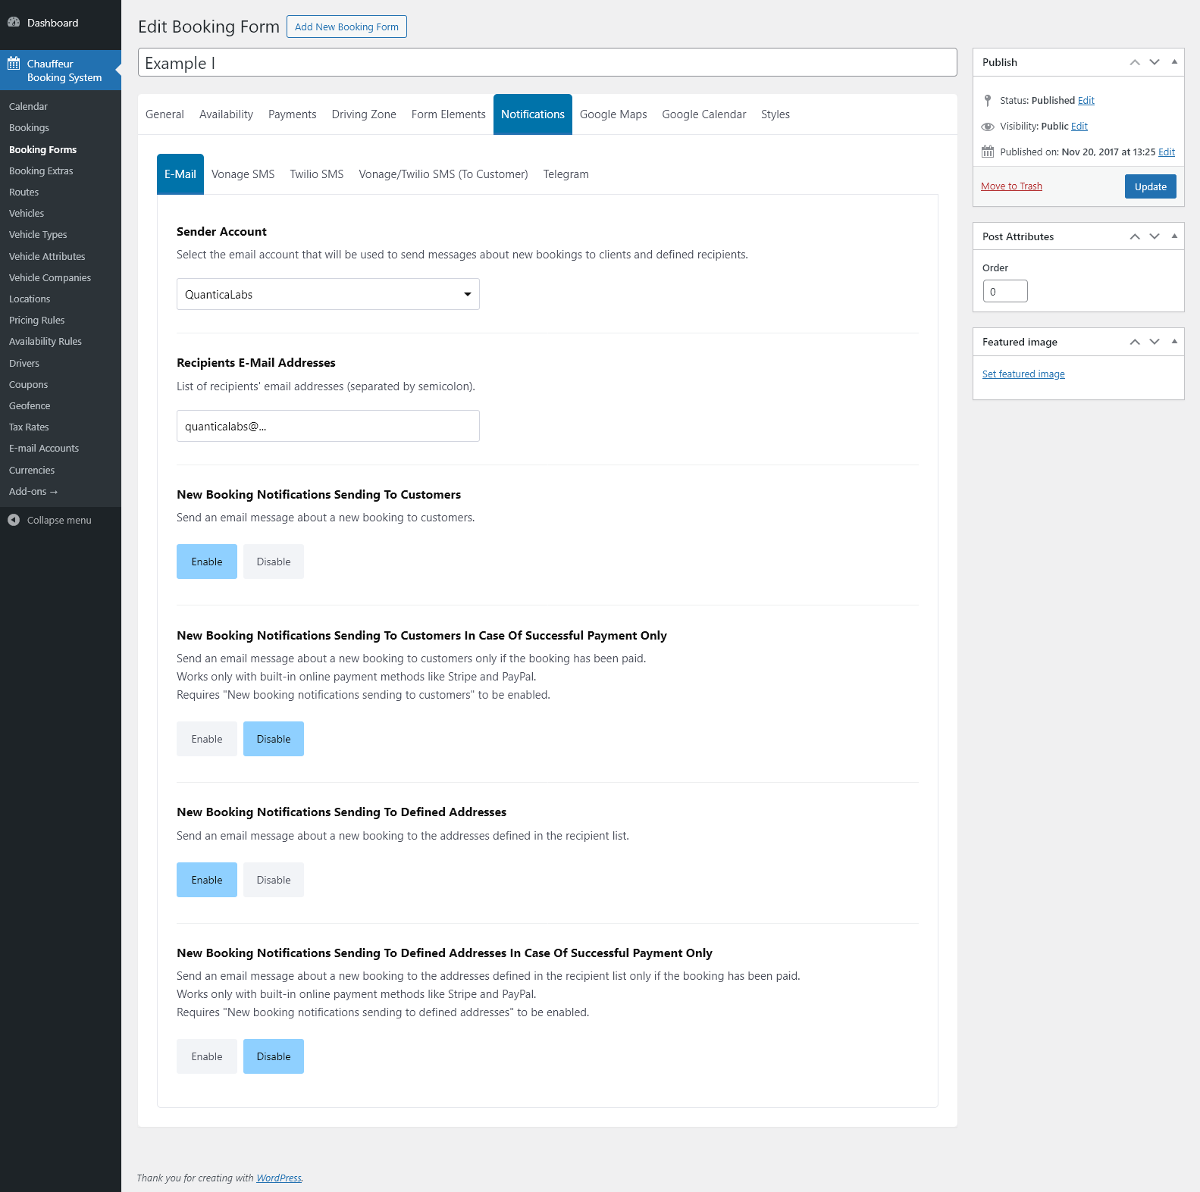Click the Chauffeur Booking System calendar icon

(x=14, y=64)
